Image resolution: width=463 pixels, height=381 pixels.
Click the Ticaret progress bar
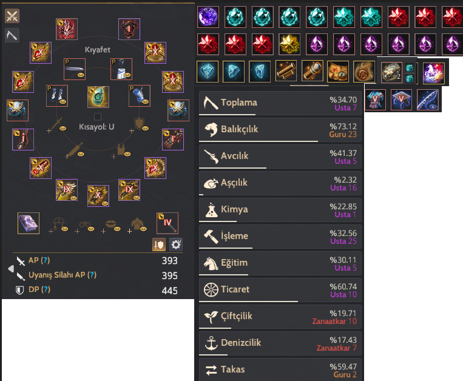tap(280, 302)
